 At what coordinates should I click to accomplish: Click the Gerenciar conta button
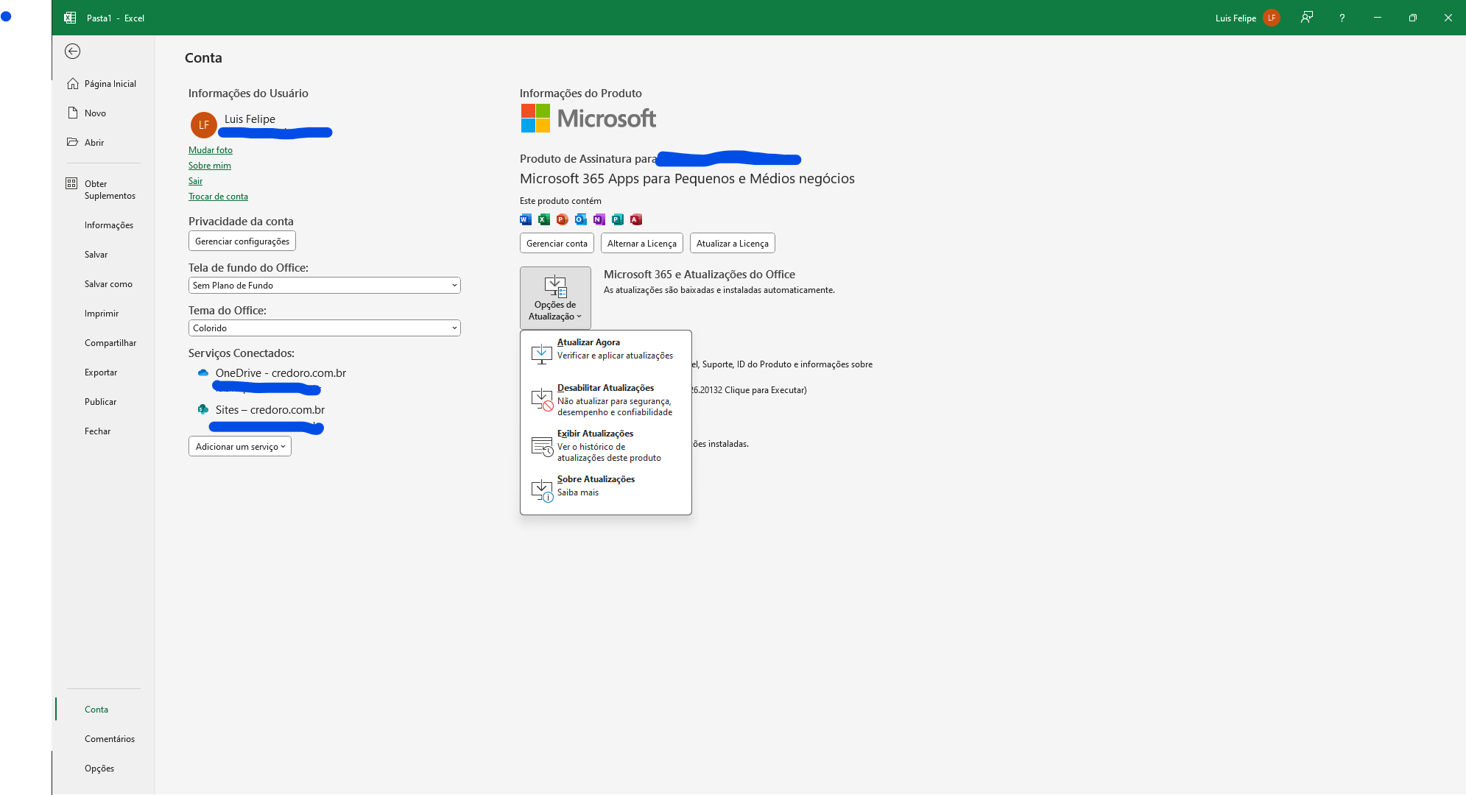pyautogui.click(x=557, y=243)
